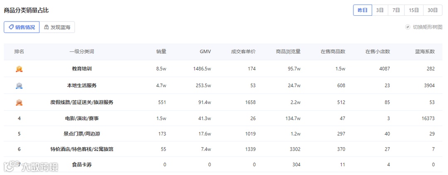Open the 教育培训 category
This screenshot has width=448, height=175.
point(82,68)
